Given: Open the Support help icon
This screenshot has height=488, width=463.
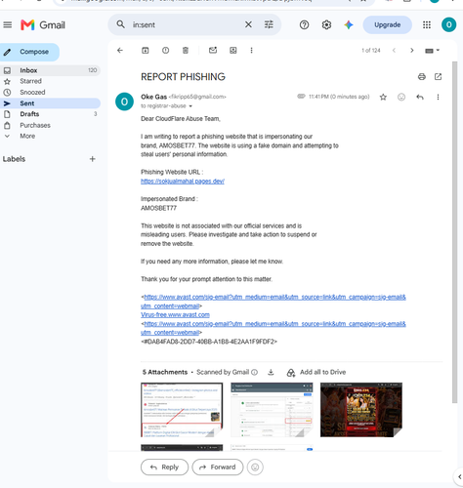Looking at the screenshot, I should [x=304, y=24].
